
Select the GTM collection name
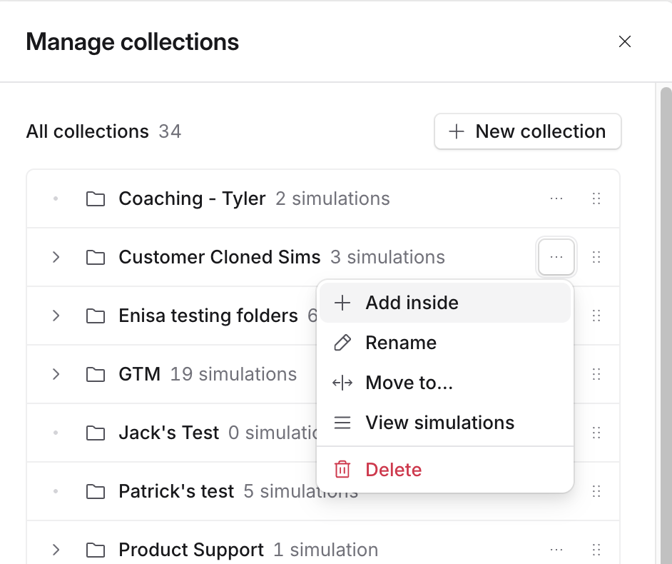tap(139, 374)
